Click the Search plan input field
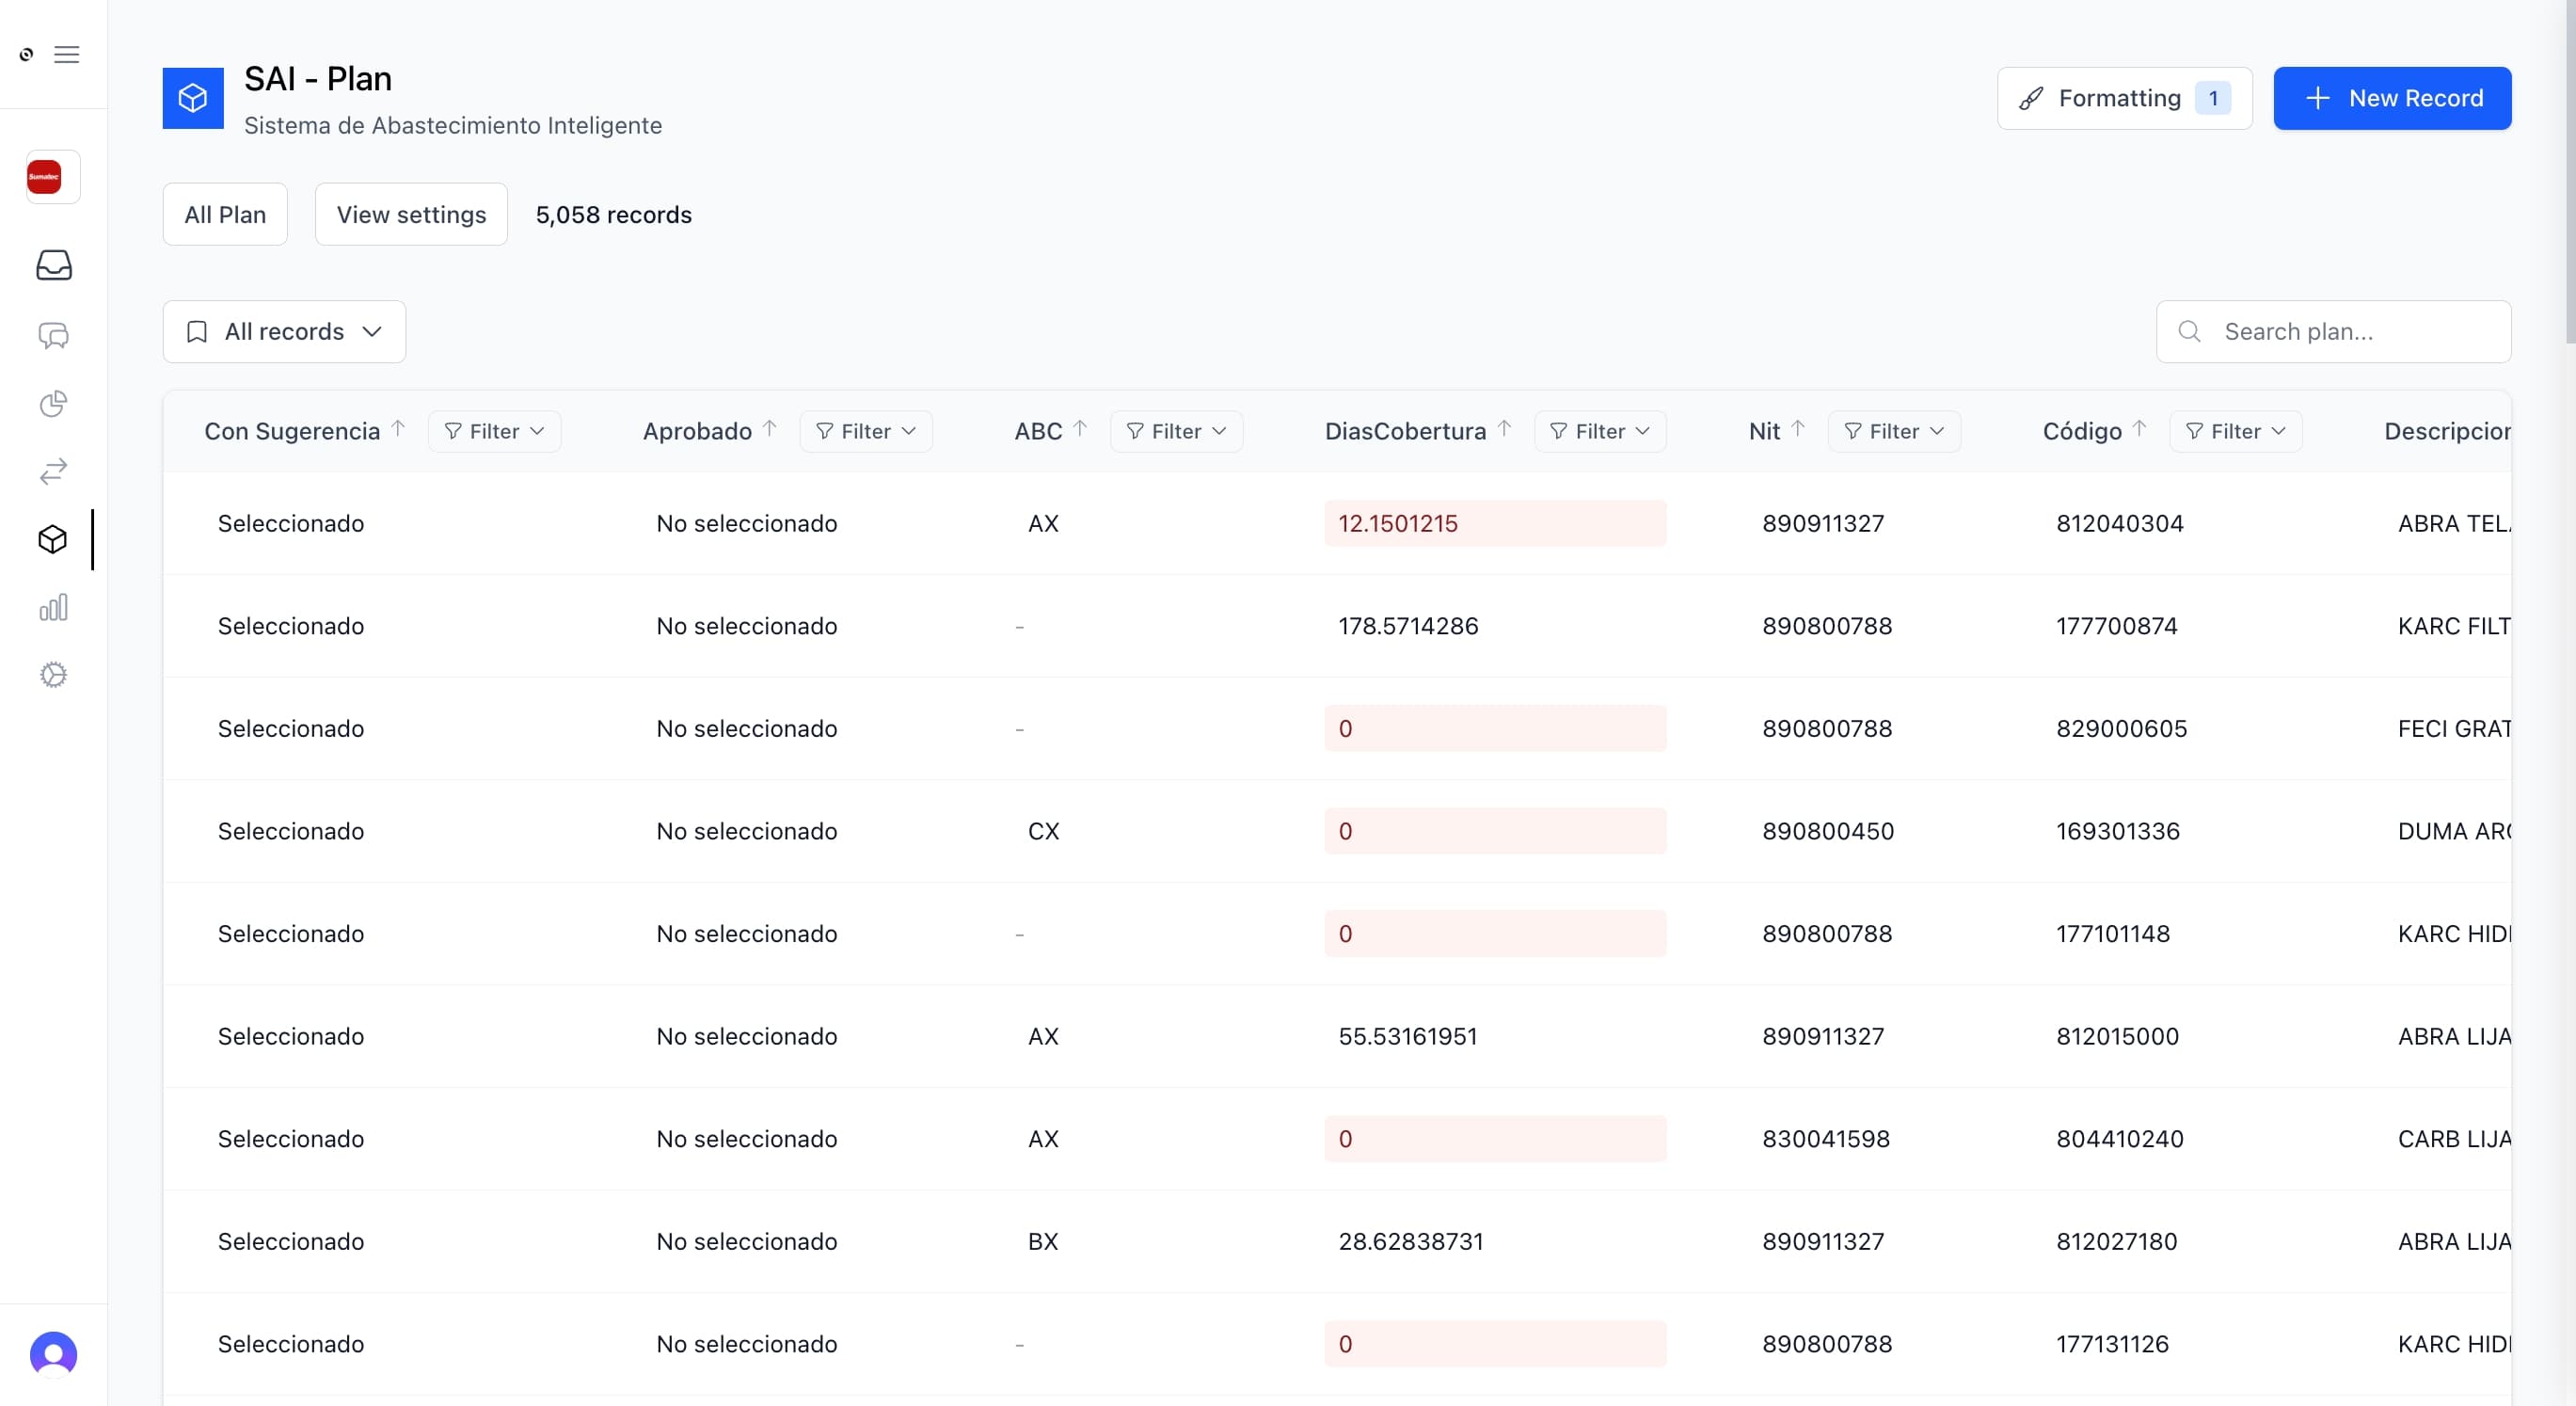2576x1406 pixels. (x=2350, y=332)
